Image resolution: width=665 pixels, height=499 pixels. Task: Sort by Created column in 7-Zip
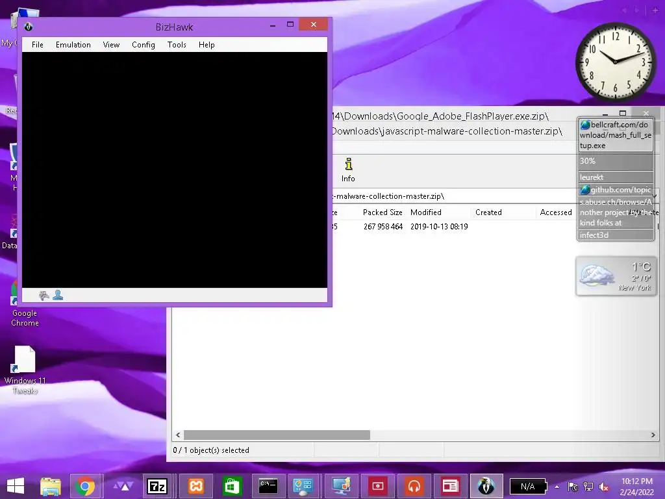488,212
